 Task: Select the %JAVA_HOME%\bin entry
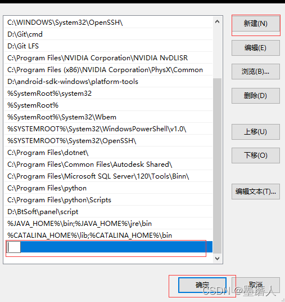108,224
